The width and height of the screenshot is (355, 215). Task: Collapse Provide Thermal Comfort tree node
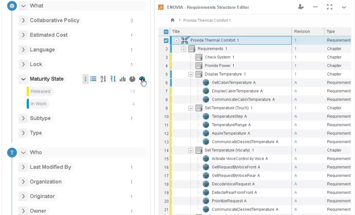[x=176, y=41]
